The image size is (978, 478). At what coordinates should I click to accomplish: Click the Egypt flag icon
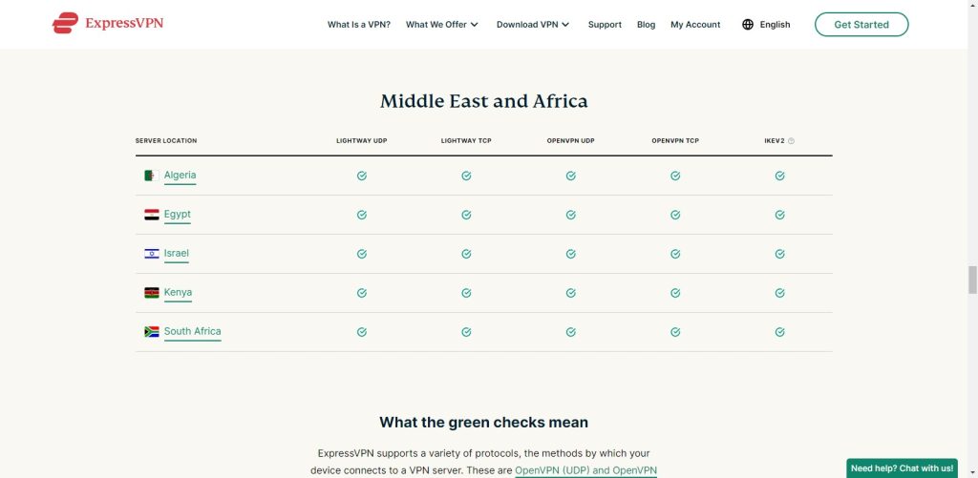point(151,215)
